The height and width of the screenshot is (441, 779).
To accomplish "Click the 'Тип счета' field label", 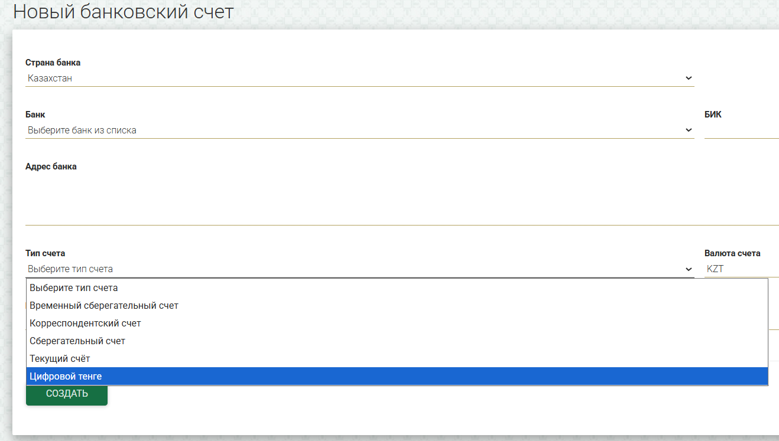I will (x=46, y=253).
